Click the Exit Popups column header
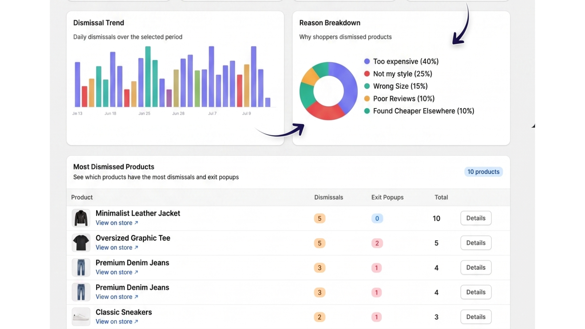 click(388, 197)
